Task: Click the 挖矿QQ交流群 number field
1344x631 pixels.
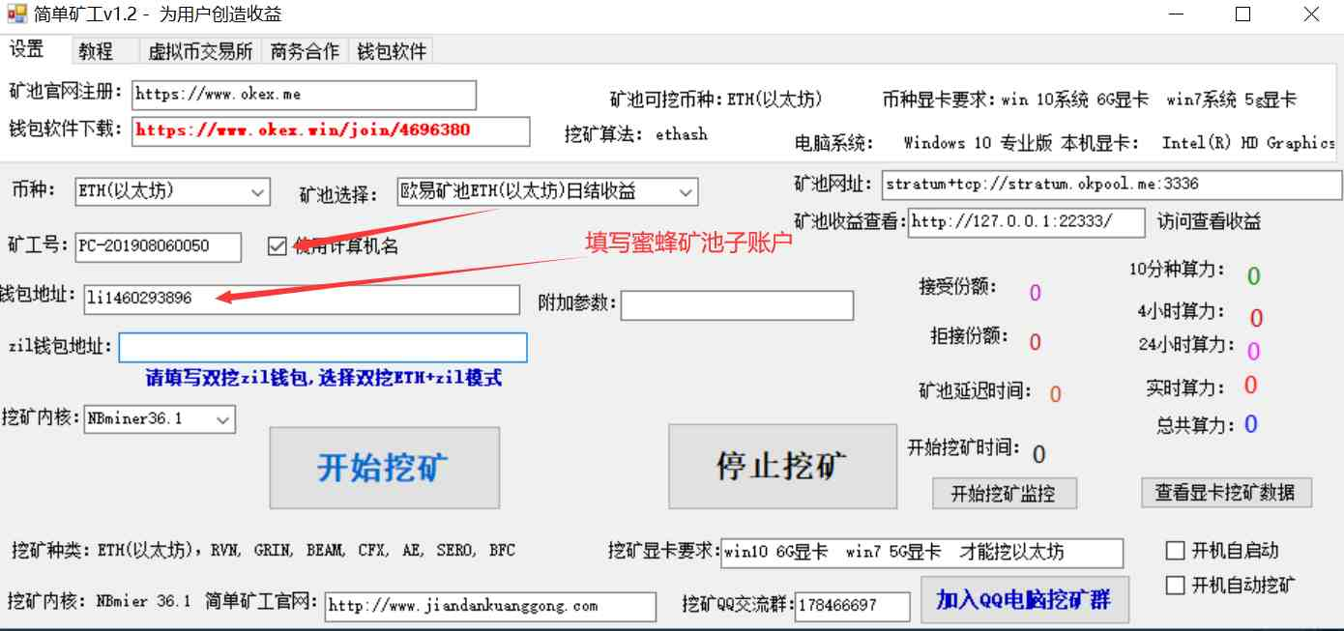Action: pyautogui.click(x=853, y=607)
